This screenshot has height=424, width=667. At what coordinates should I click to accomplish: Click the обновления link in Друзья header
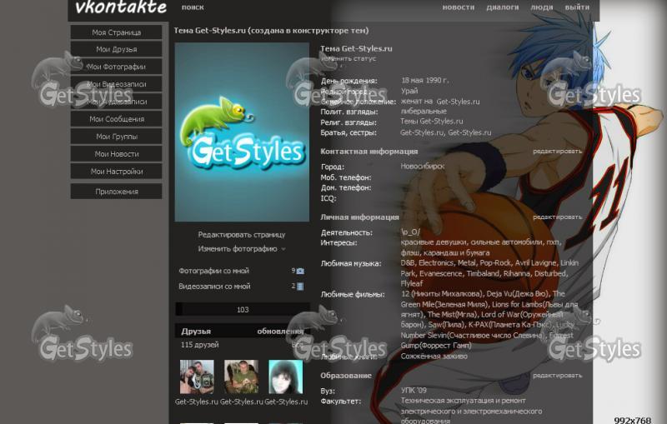click(280, 332)
